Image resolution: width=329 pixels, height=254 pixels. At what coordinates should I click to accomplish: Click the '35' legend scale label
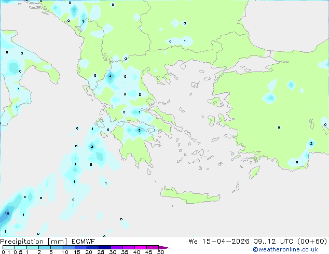[x=125, y=252]
